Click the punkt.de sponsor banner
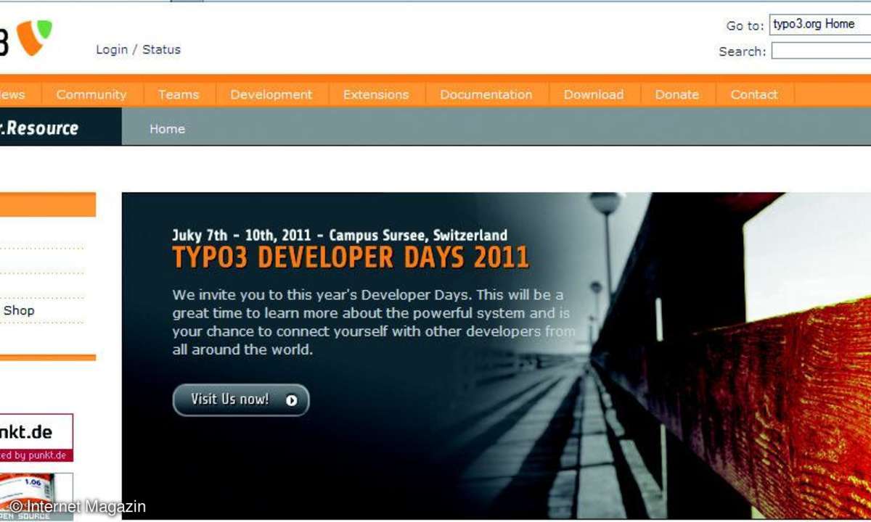The width and height of the screenshot is (871, 522). coord(36,438)
